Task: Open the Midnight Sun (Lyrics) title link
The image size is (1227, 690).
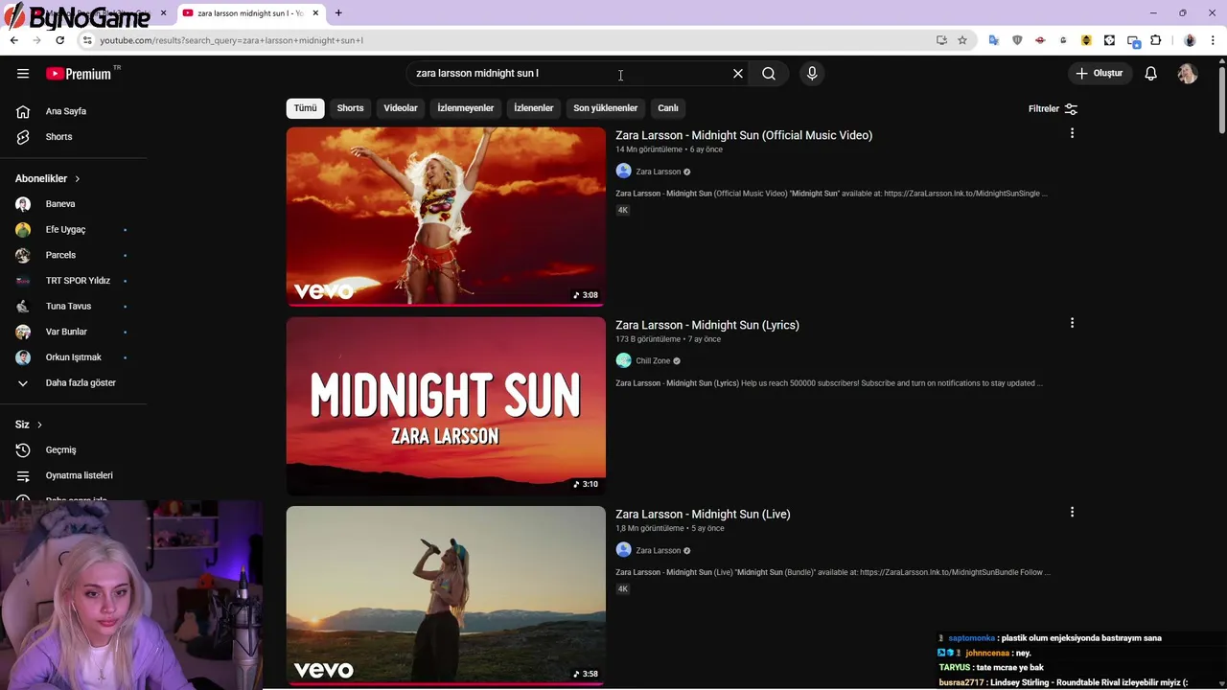Action: tap(707, 325)
